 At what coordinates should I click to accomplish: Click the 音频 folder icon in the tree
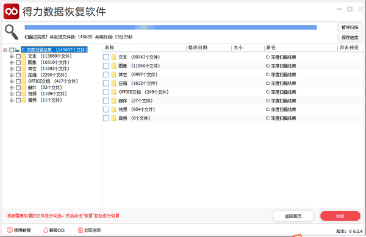tap(24, 100)
